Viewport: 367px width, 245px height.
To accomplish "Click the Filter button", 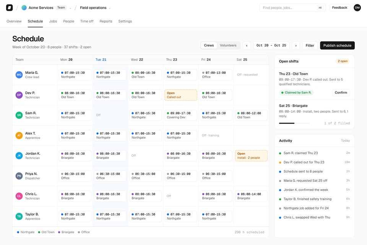I will (310, 46).
